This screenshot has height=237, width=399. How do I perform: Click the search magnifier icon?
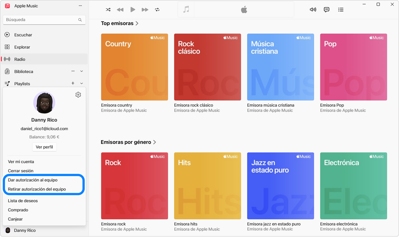[80, 20]
